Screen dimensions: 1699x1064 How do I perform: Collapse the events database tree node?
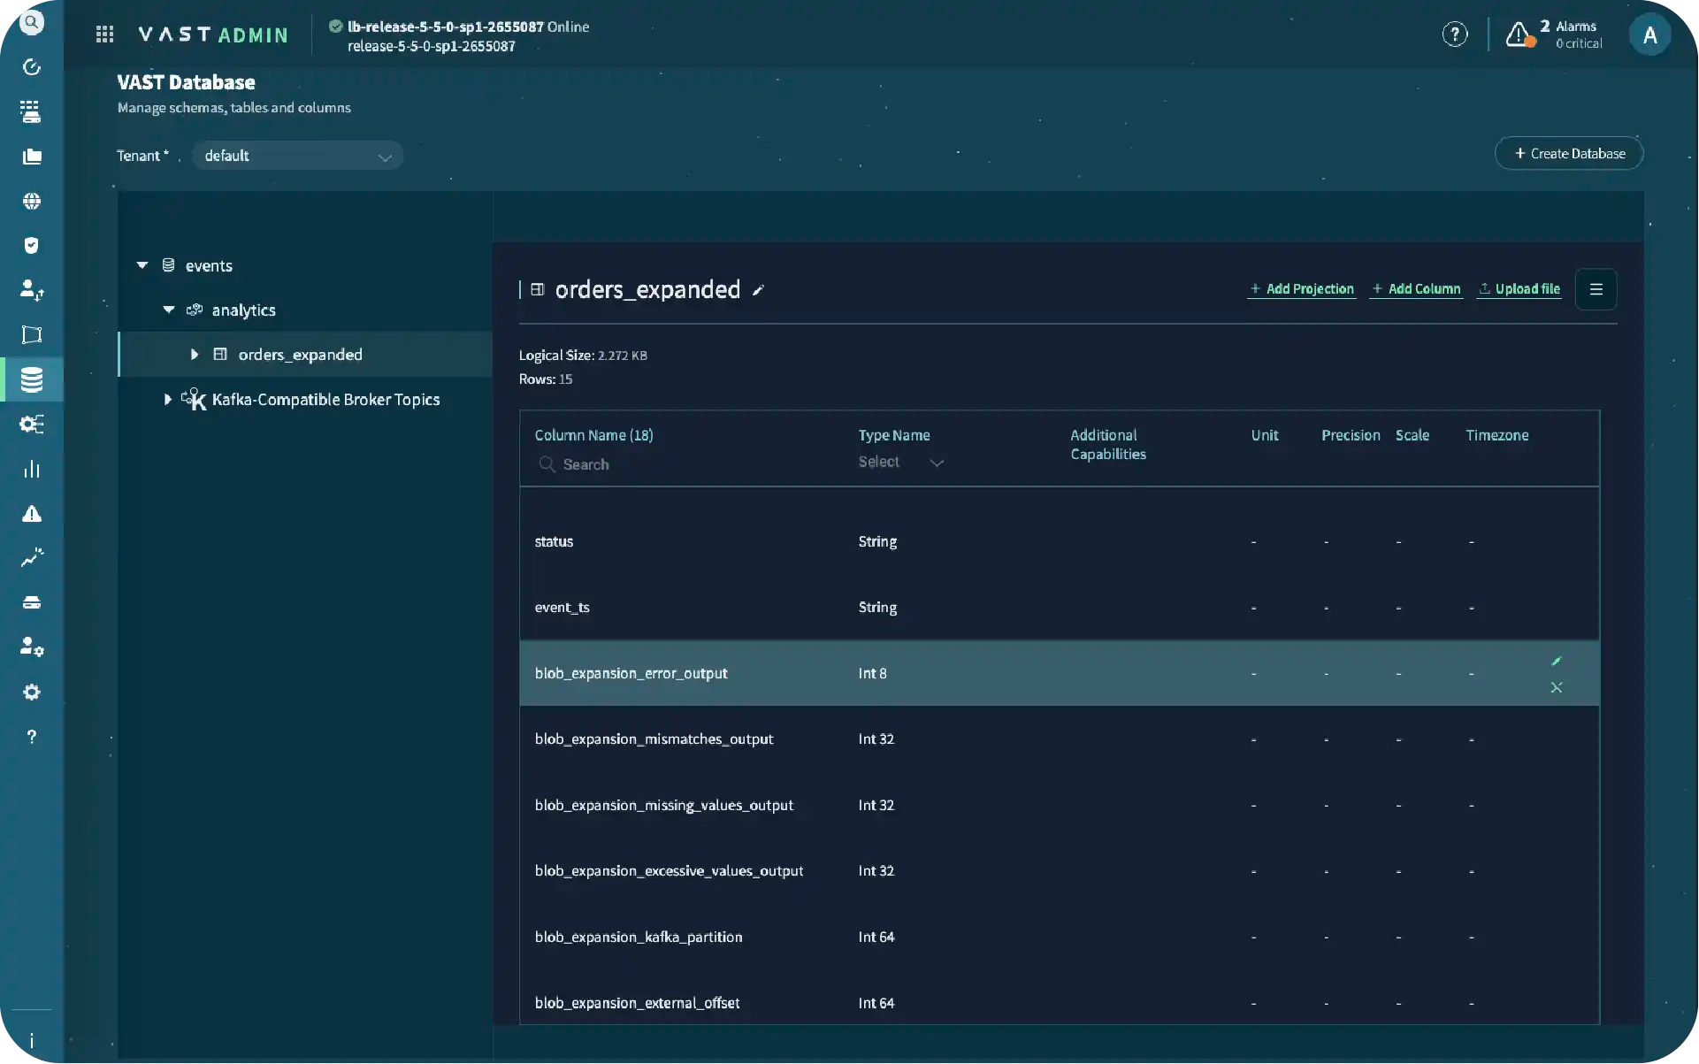pyautogui.click(x=142, y=265)
